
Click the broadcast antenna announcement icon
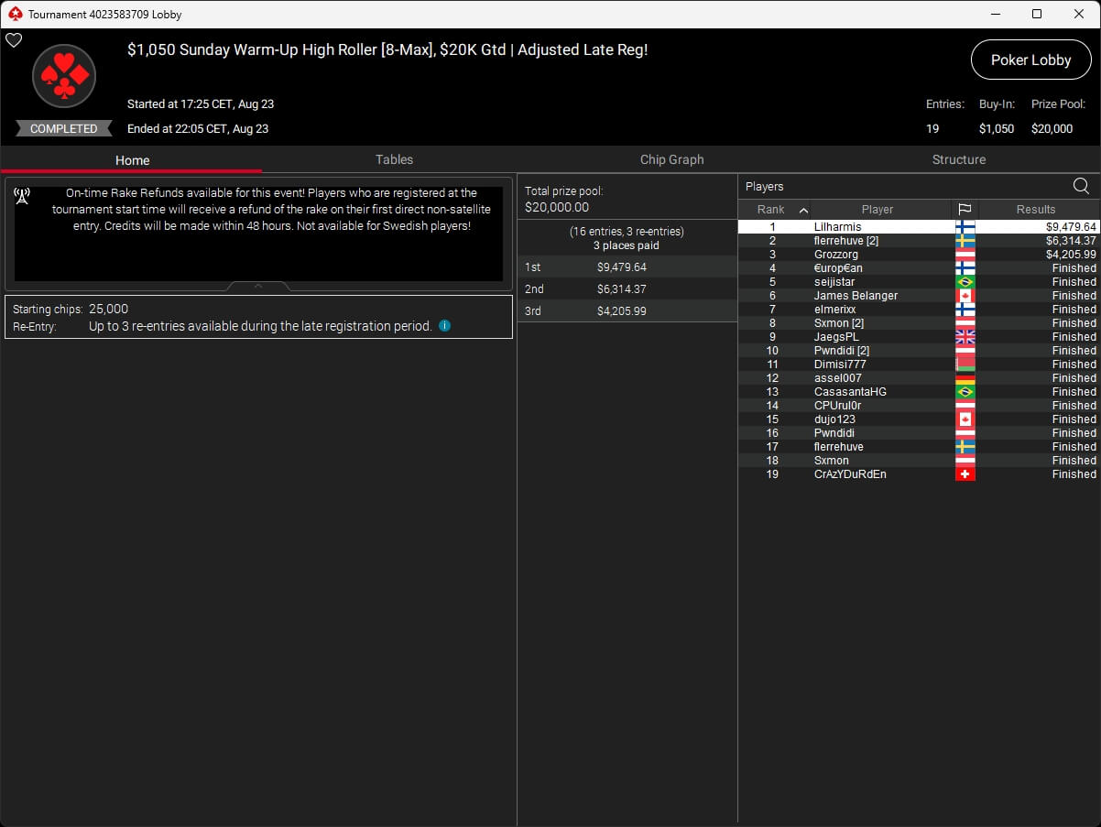coord(22,196)
